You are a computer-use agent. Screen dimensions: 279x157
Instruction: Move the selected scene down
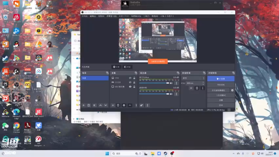click(106, 105)
